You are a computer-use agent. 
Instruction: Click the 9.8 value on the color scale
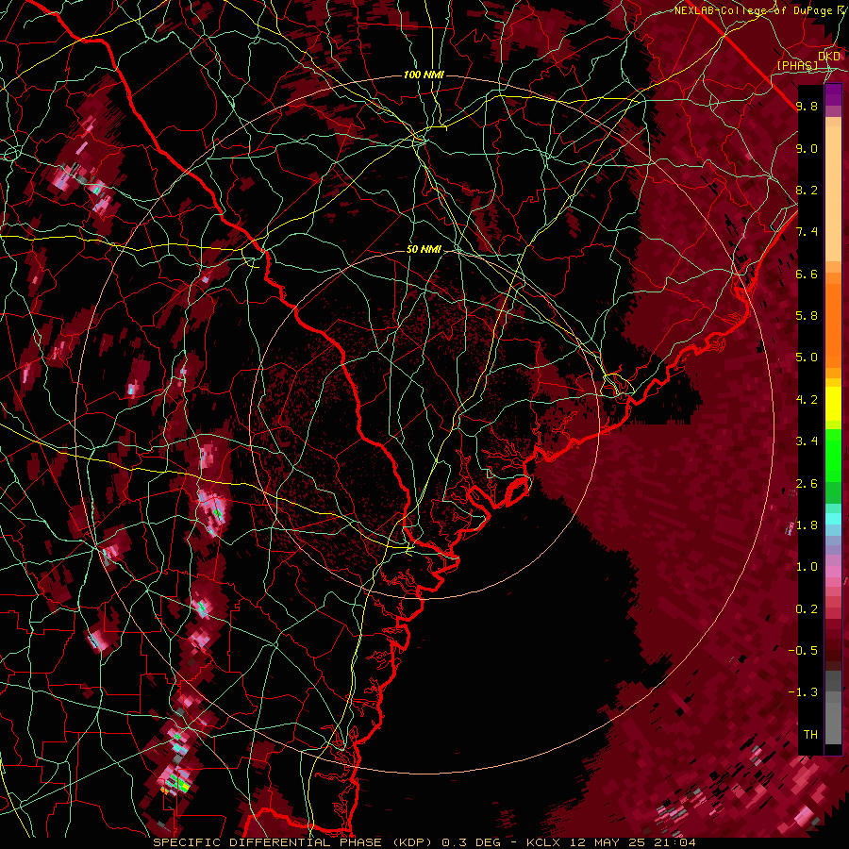coord(807,106)
